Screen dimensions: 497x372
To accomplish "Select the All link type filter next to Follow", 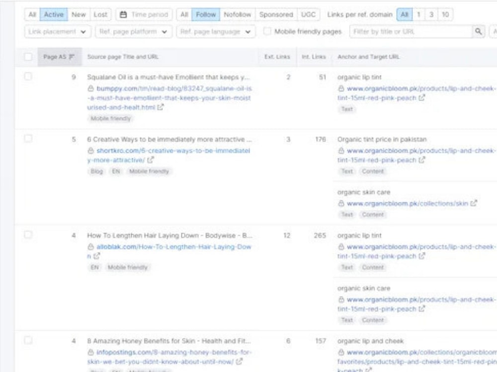I will (184, 14).
